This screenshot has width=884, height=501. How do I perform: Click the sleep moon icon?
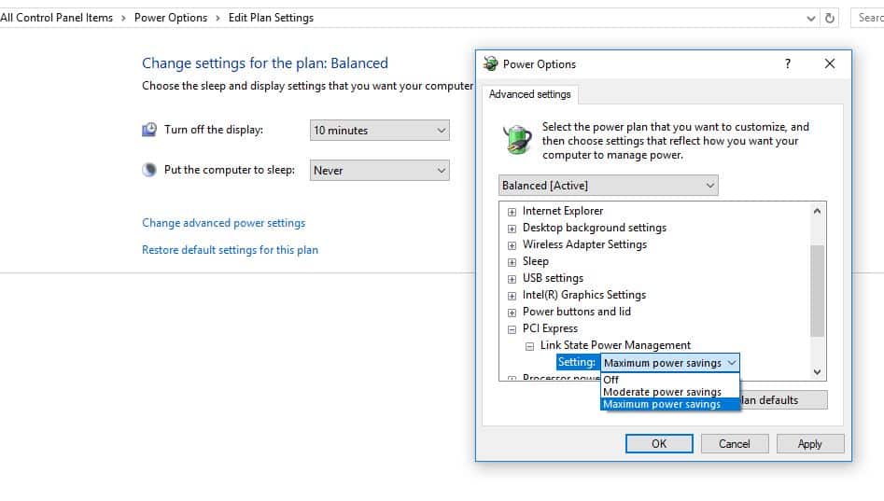149,171
